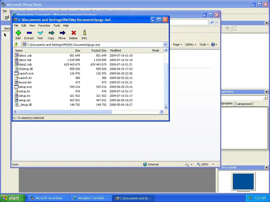Select the Visual Basic Pointer tool
Viewport: 270px width, 202px height.
5,35
